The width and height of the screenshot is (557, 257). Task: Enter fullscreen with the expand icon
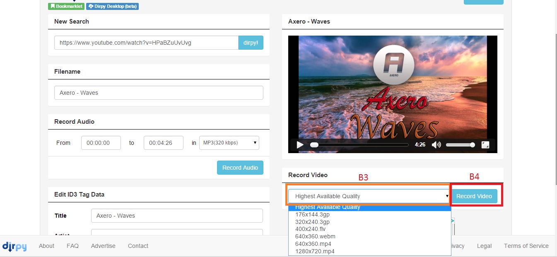click(x=485, y=145)
